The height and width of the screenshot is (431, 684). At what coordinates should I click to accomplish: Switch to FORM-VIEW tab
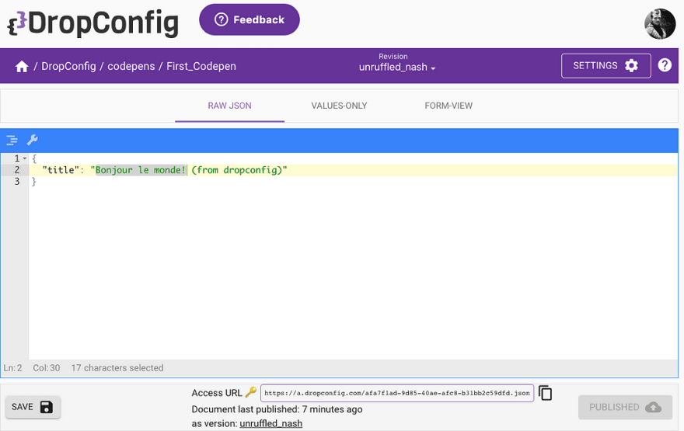click(x=448, y=106)
